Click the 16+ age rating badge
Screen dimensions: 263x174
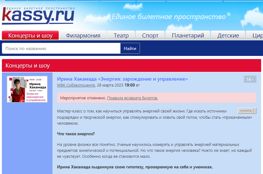pyautogui.click(x=250, y=79)
